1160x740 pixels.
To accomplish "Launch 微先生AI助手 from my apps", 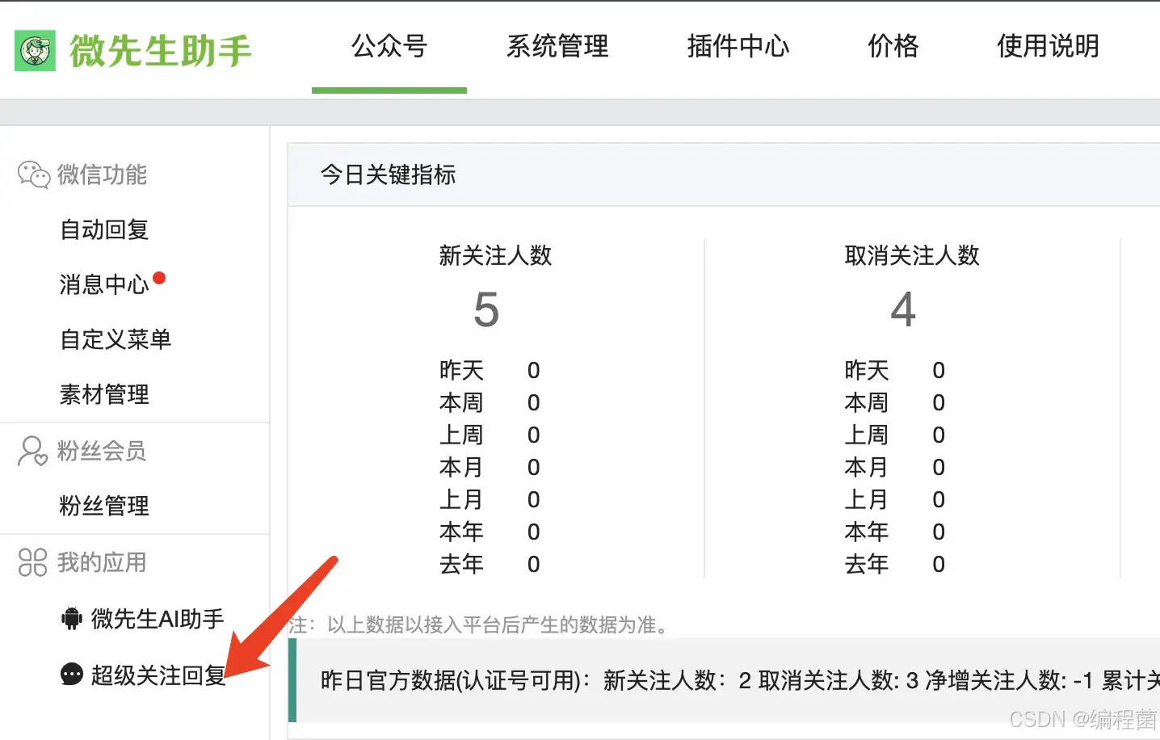I will tap(158, 619).
